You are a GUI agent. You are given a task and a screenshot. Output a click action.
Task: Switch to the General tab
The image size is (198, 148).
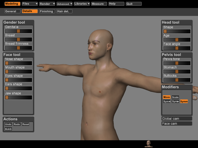click(12, 11)
